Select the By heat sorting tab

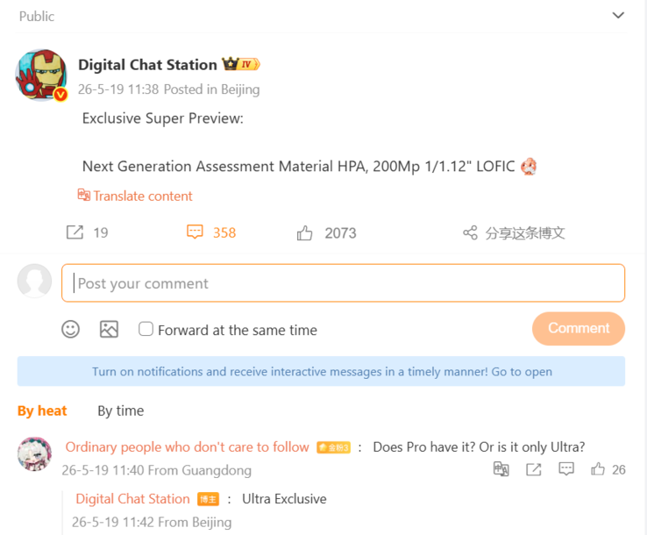[x=42, y=410]
